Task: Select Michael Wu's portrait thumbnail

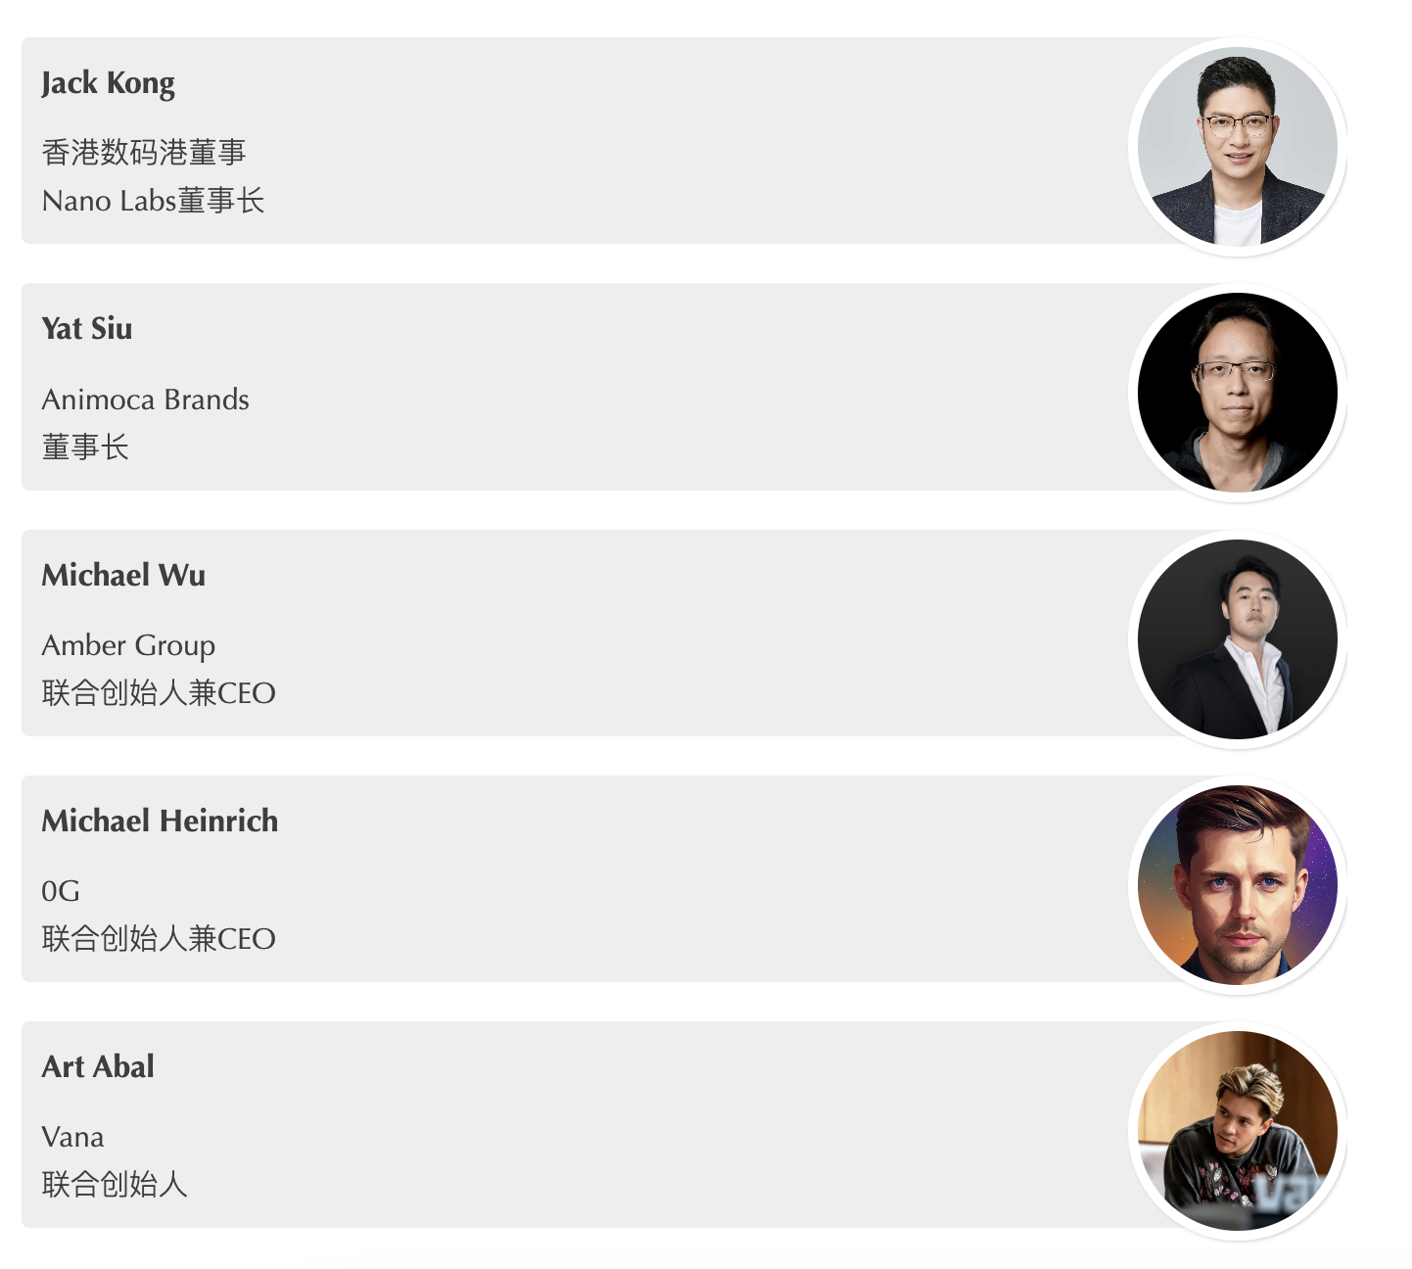Action: [x=1237, y=638]
